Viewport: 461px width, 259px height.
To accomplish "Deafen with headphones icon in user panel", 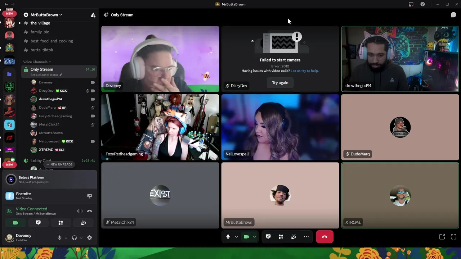I will click(74, 238).
